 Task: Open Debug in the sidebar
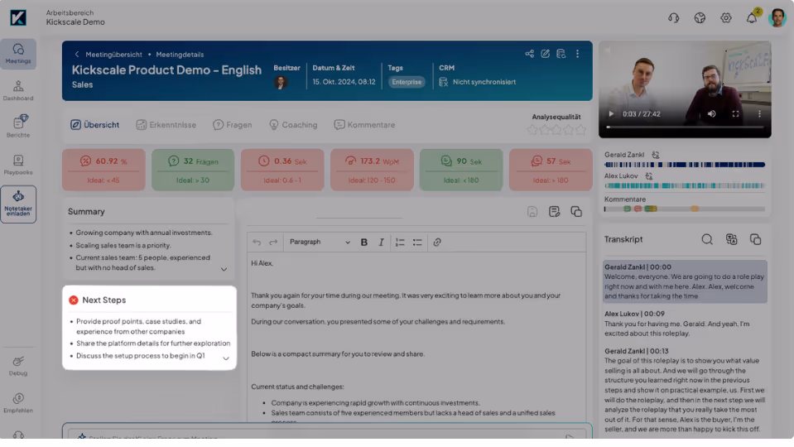coord(18,366)
